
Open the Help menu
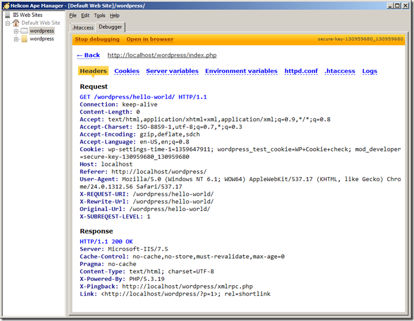(114, 15)
